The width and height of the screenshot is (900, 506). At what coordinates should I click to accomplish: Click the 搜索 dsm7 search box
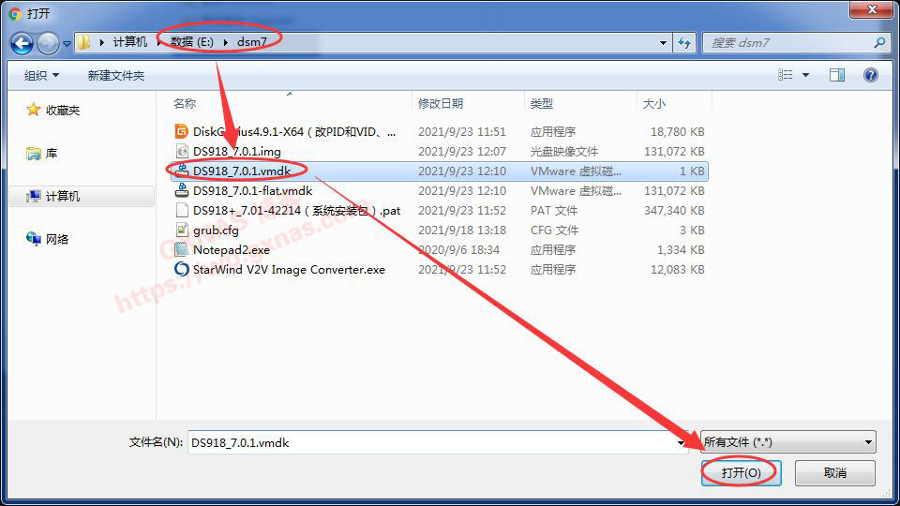click(x=787, y=43)
